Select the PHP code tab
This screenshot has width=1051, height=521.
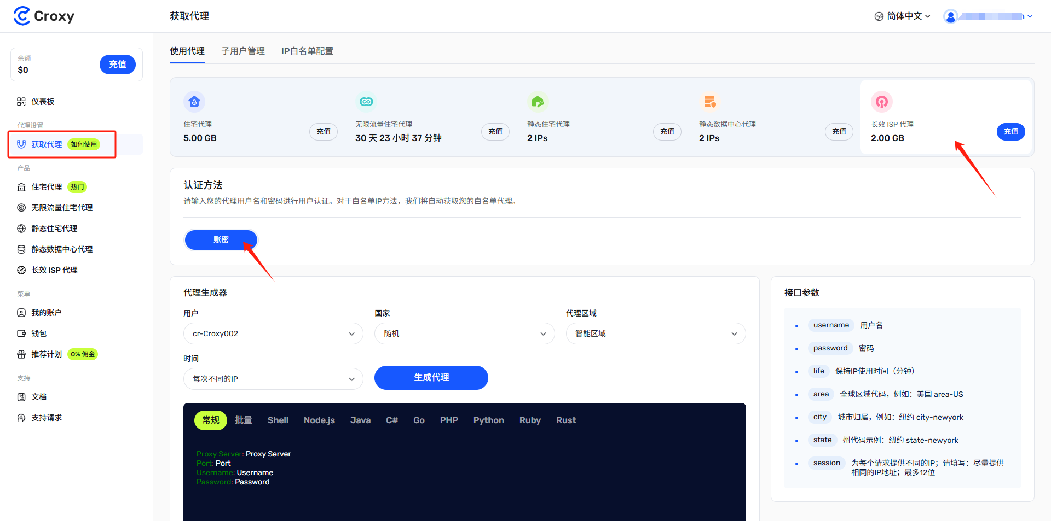[x=449, y=420]
